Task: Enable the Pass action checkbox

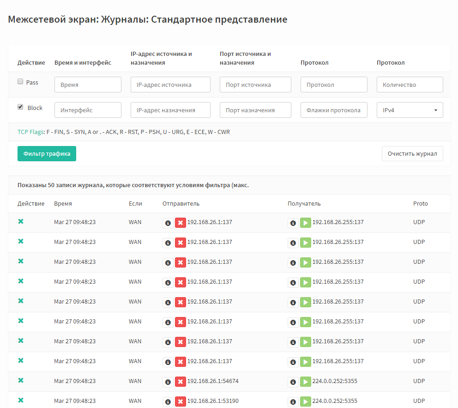Action: (20, 81)
